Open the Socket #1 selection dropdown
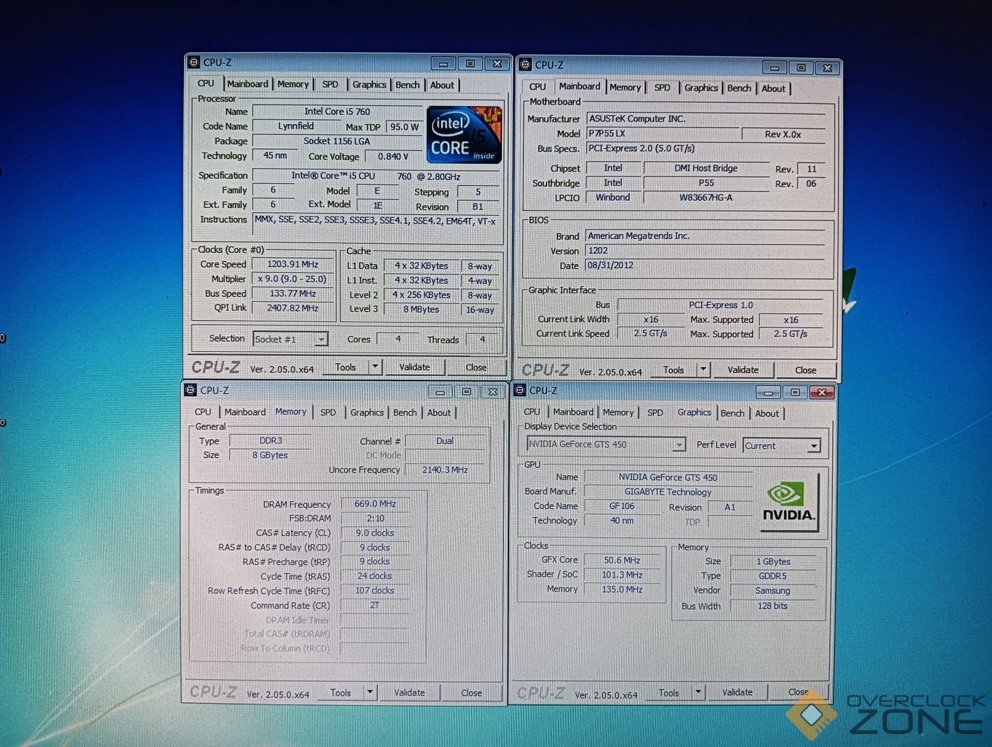Viewport: 992px width, 747px height. point(321,339)
